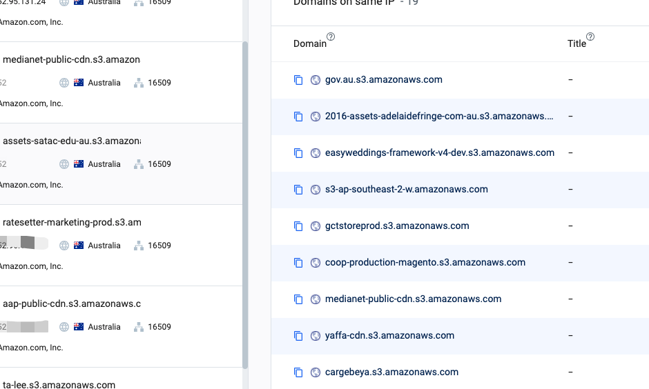Image resolution: width=649 pixels, height=389 pixels.
Task: Click the left results list scrollbar
Action: [245, 205]
